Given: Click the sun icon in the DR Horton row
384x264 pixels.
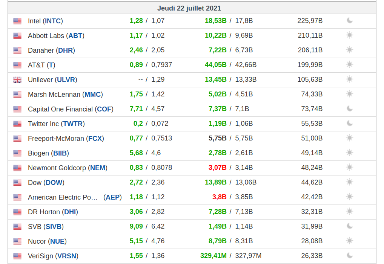Looking at the screenshot, I should pyautogui.click(x=350, y=211).
